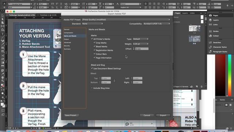This screenshot has width=234, height=132.
Task: Click the marks Offset input field
Action: pos(142,49)
